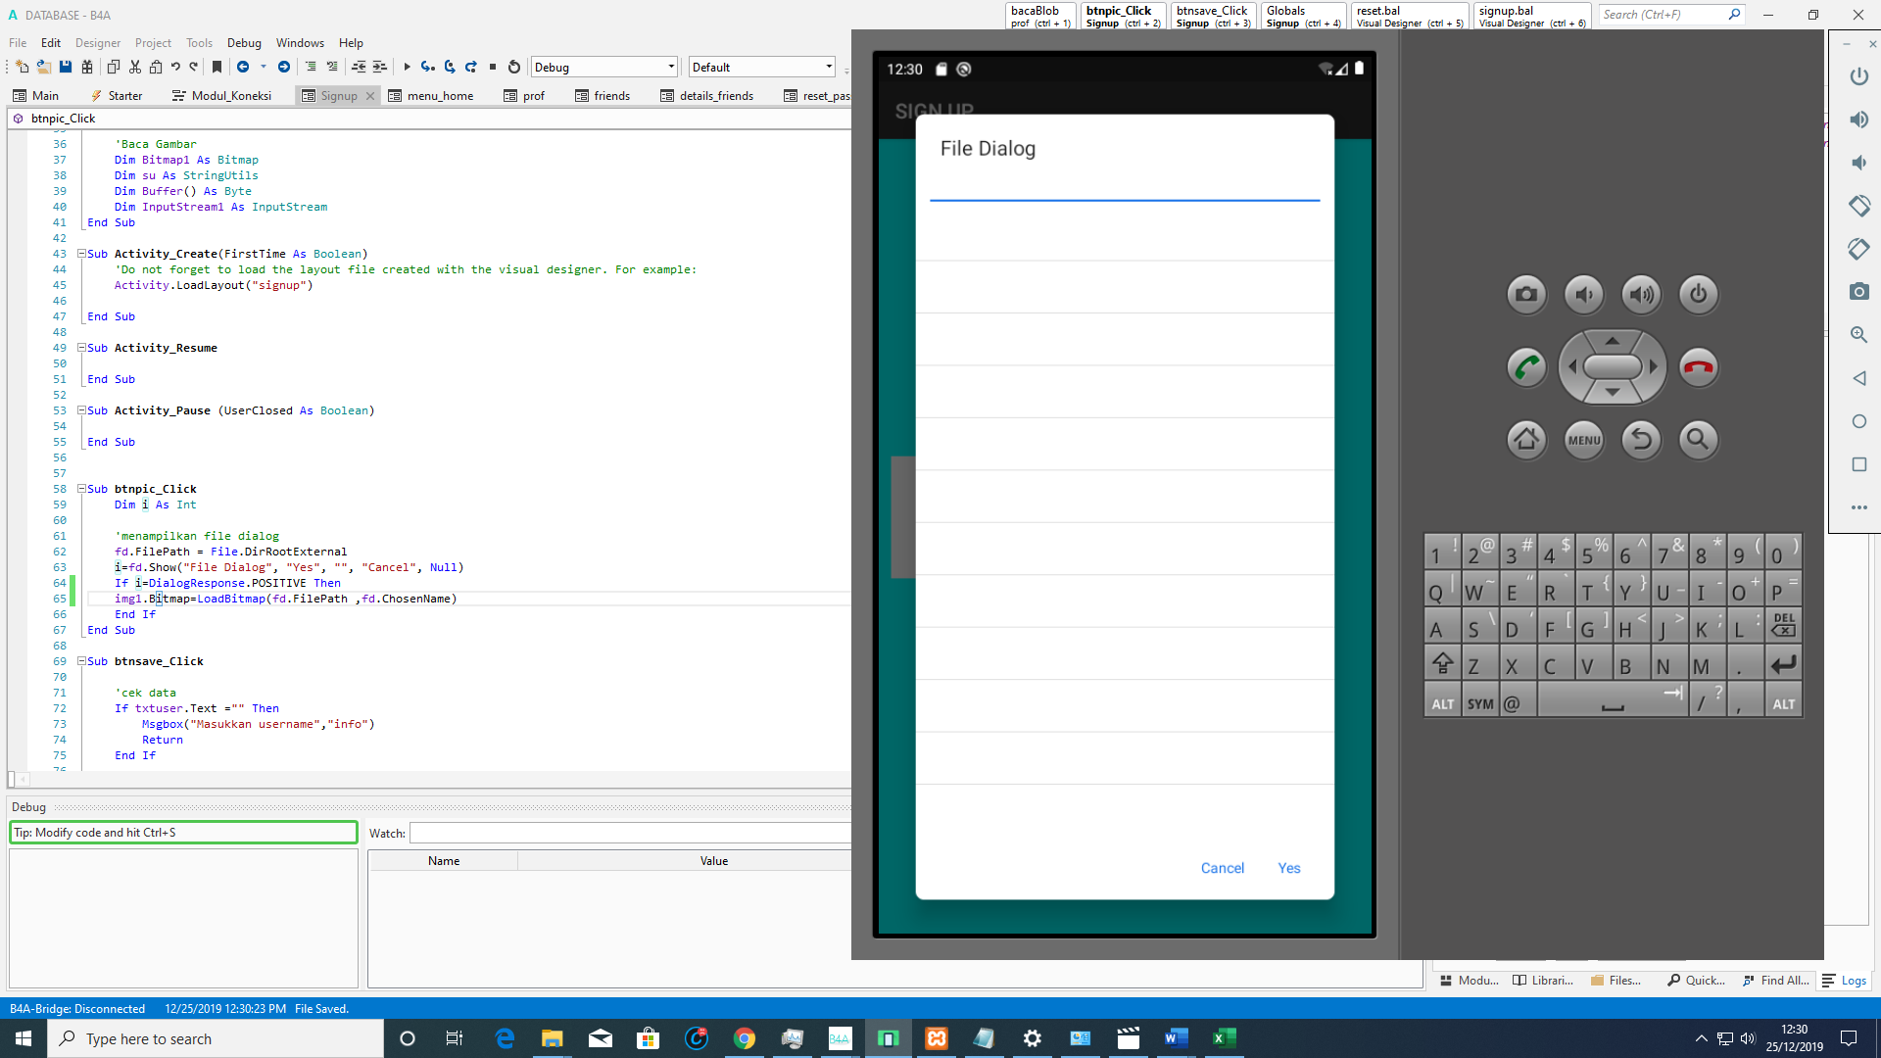Click the Stop debugging square icon
1881x1058 pixels.
tap(493, 67)
